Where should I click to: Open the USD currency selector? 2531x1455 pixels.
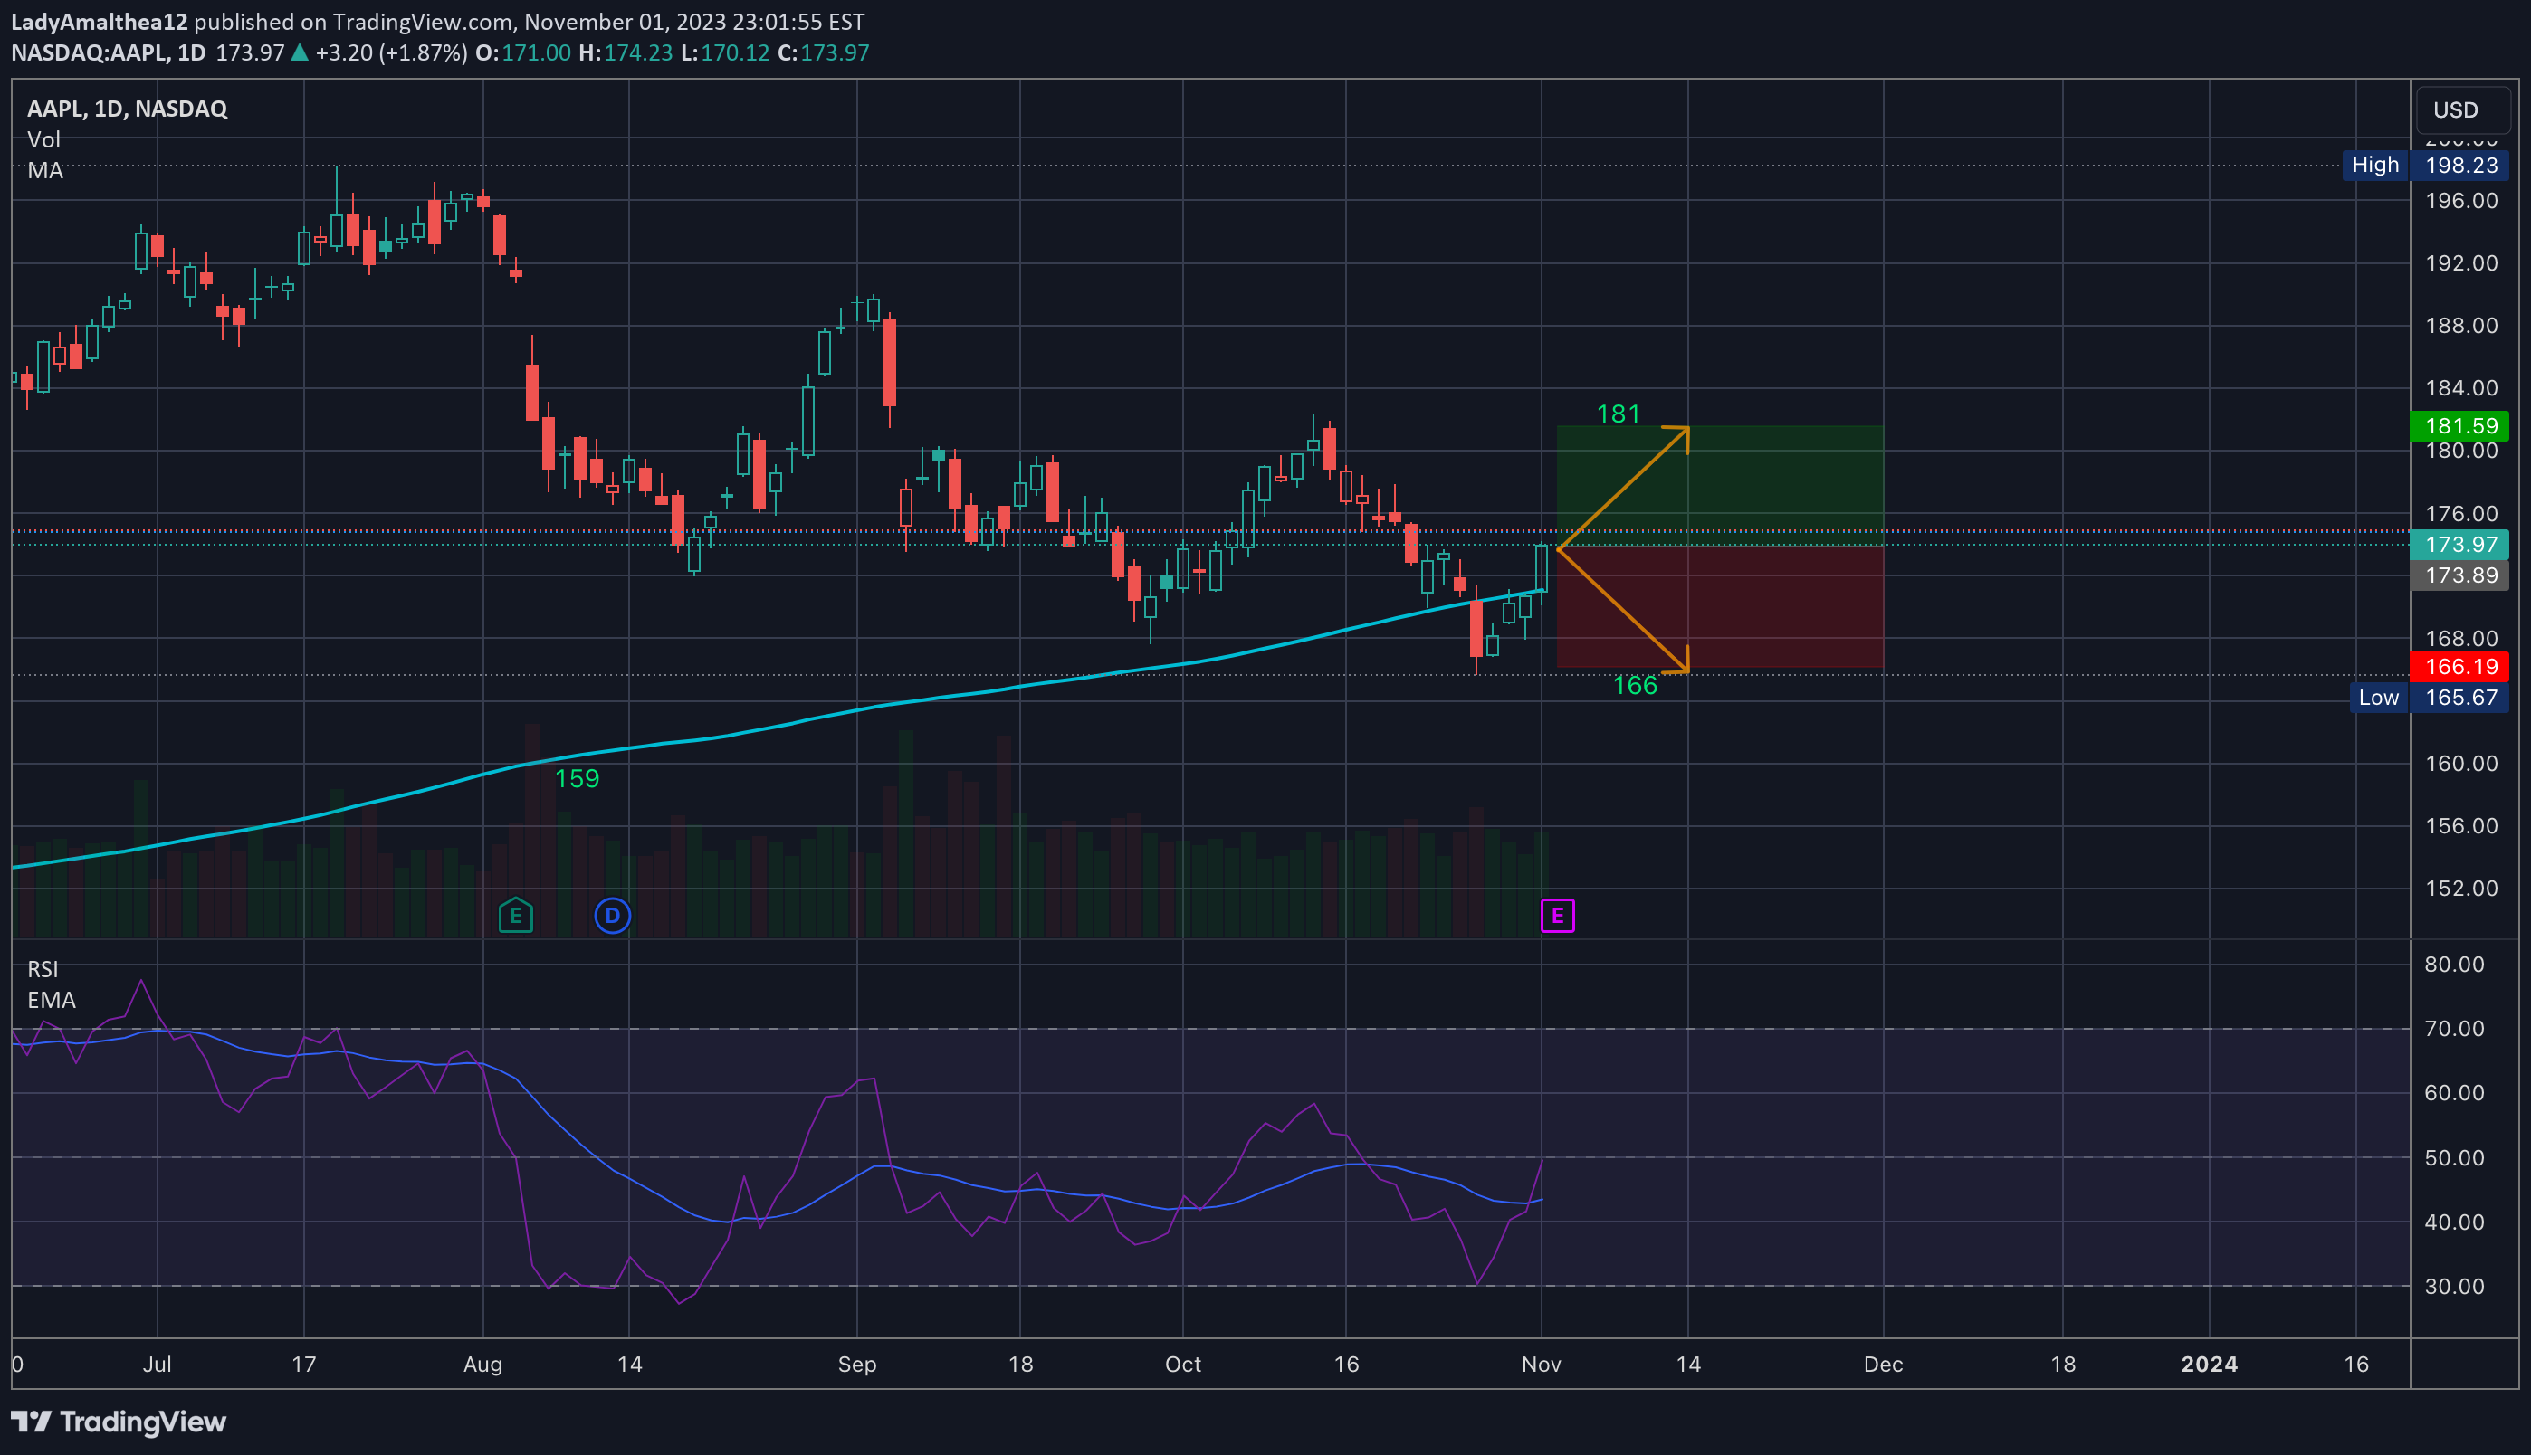point(2462,109)
